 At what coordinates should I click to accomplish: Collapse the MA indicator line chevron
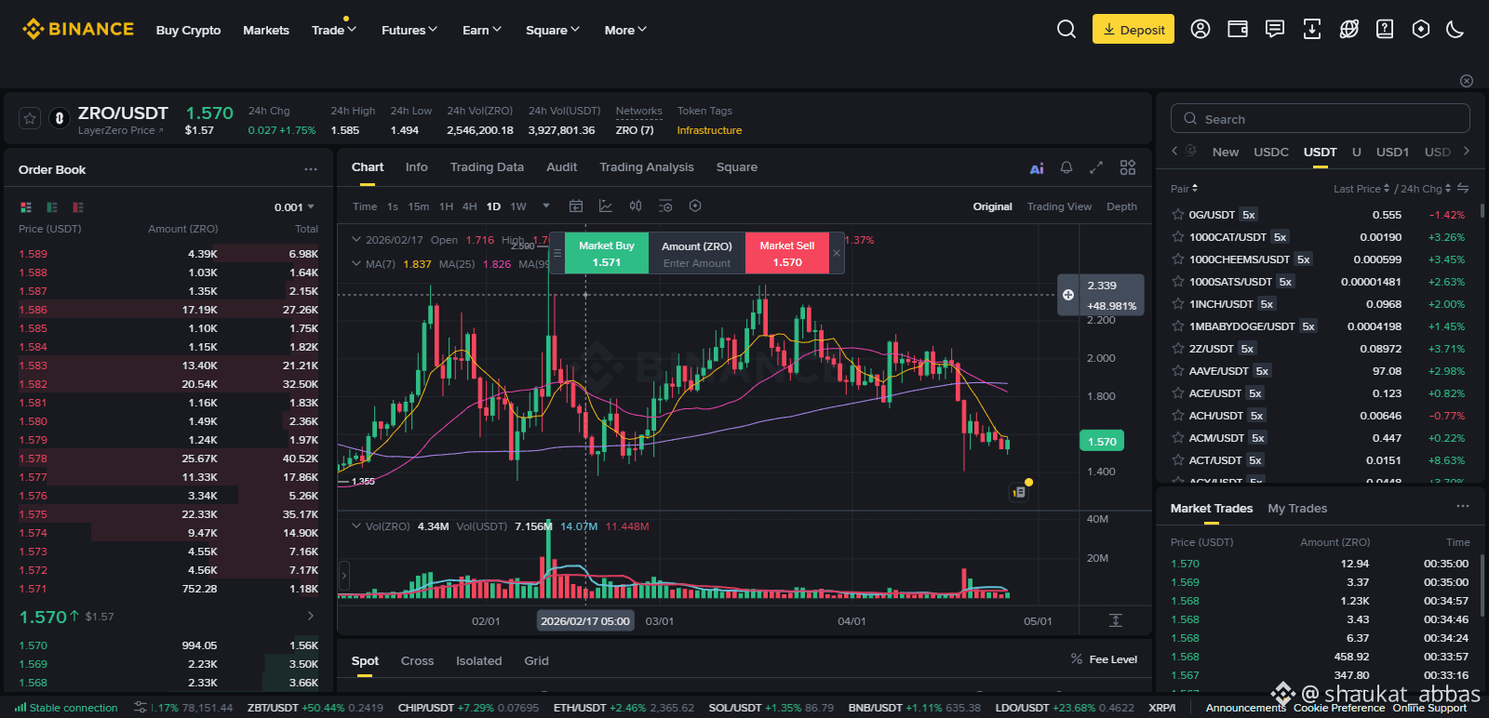[x=355, y=263]
